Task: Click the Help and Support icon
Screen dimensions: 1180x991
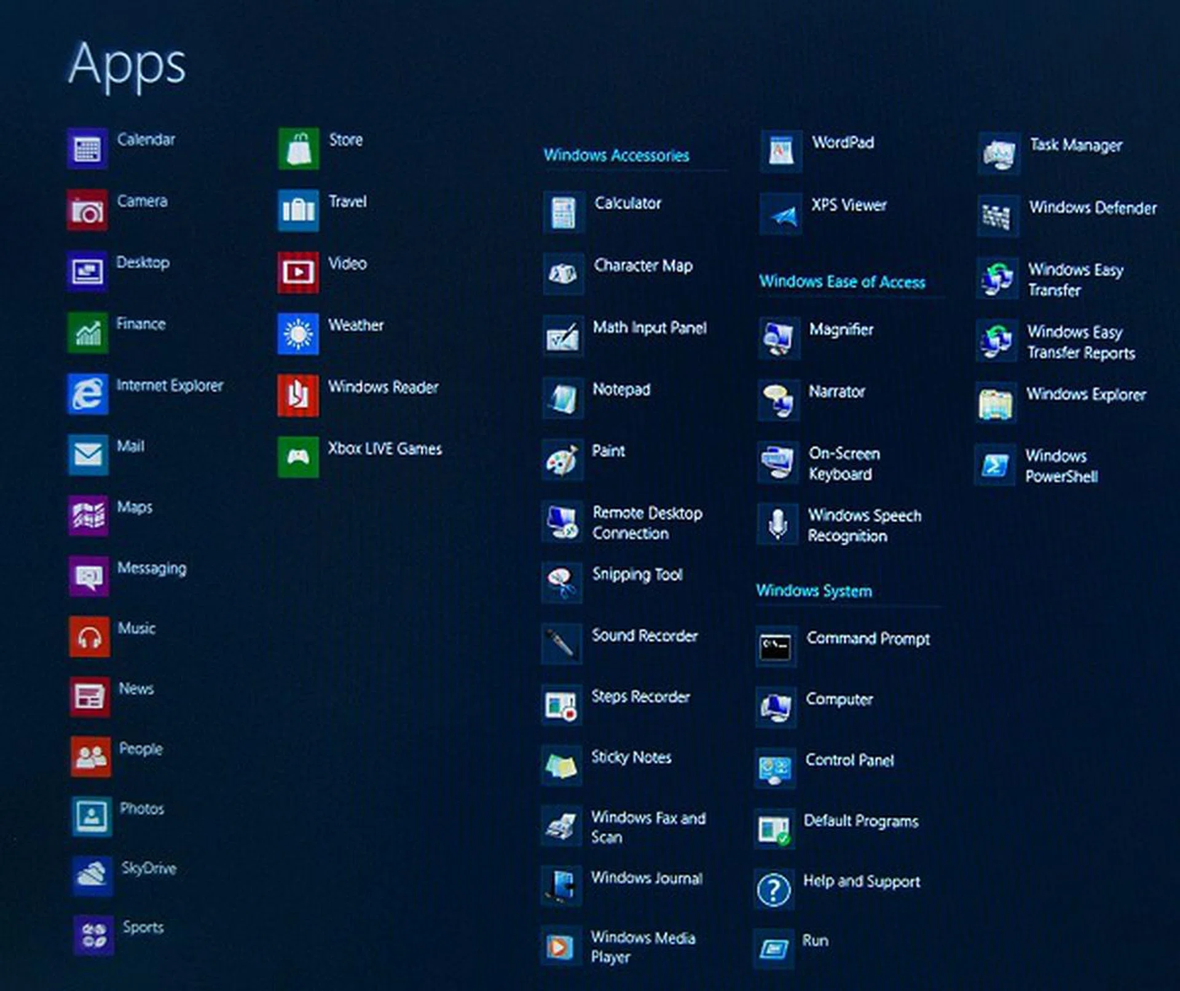Action: 774,889
